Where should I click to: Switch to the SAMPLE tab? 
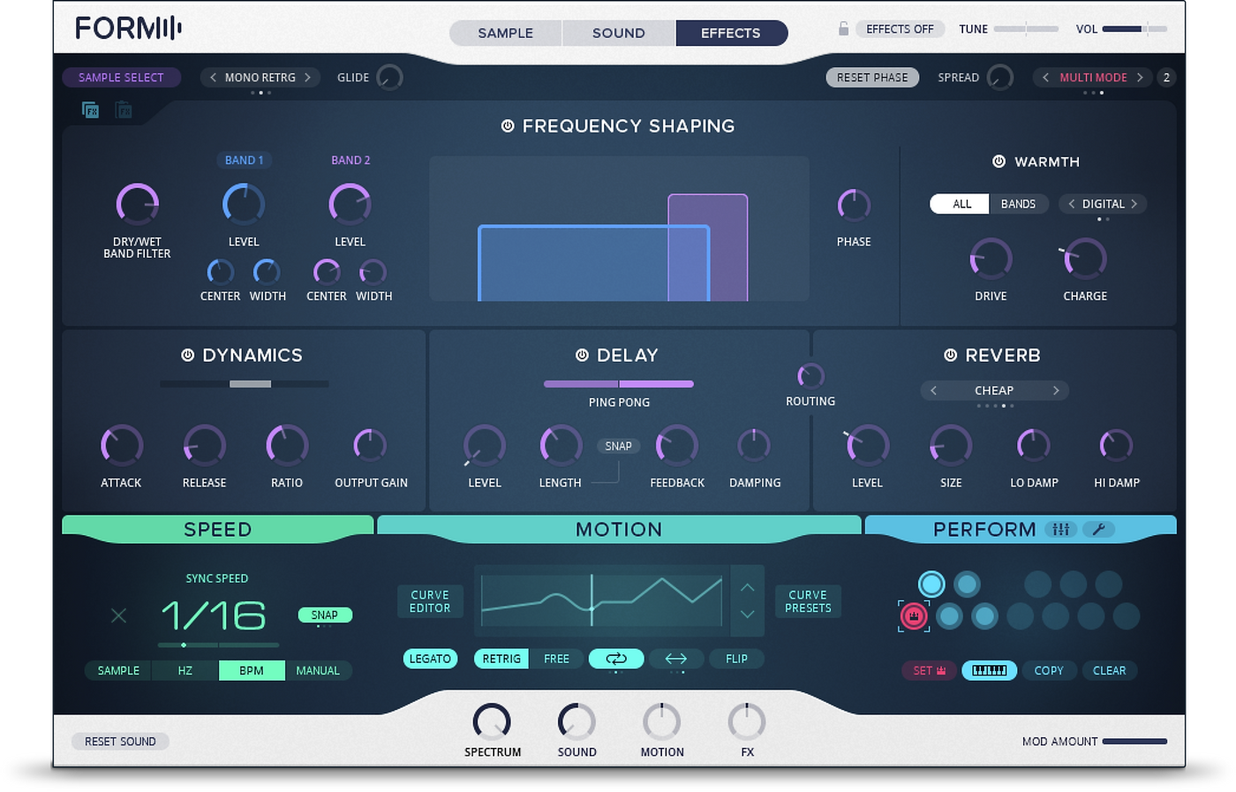(505, 34)
